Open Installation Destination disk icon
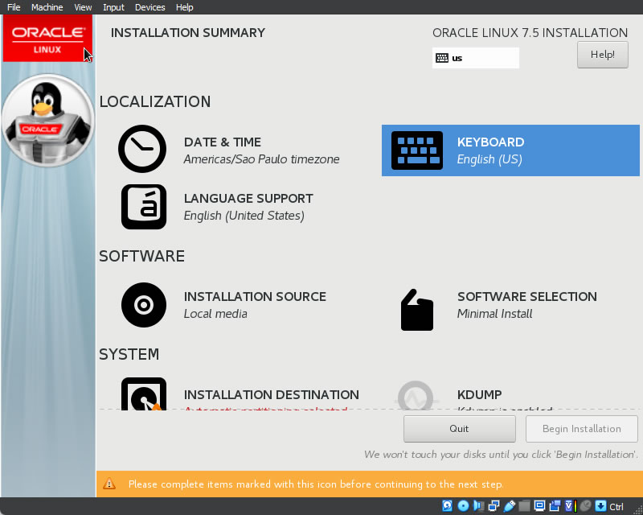Viewport: 643px width, 515px height. (144, 393)
